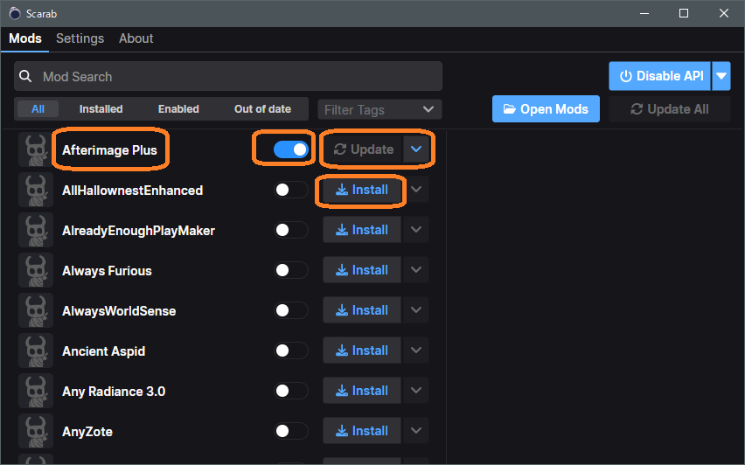Click the Open Mods button
The height and width of the screenshot is (465, 745).
[x=546, y=109]
